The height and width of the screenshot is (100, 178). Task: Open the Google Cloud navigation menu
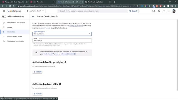[4, 11]
